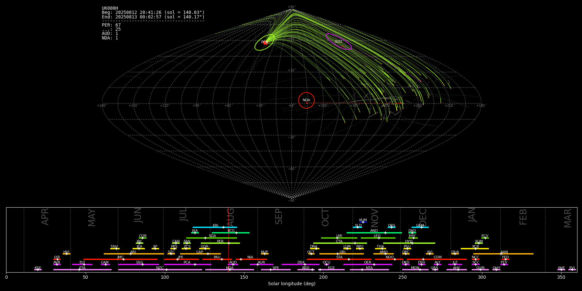
Task: Click the FEB month label in timeline
Action: (523, 217)
